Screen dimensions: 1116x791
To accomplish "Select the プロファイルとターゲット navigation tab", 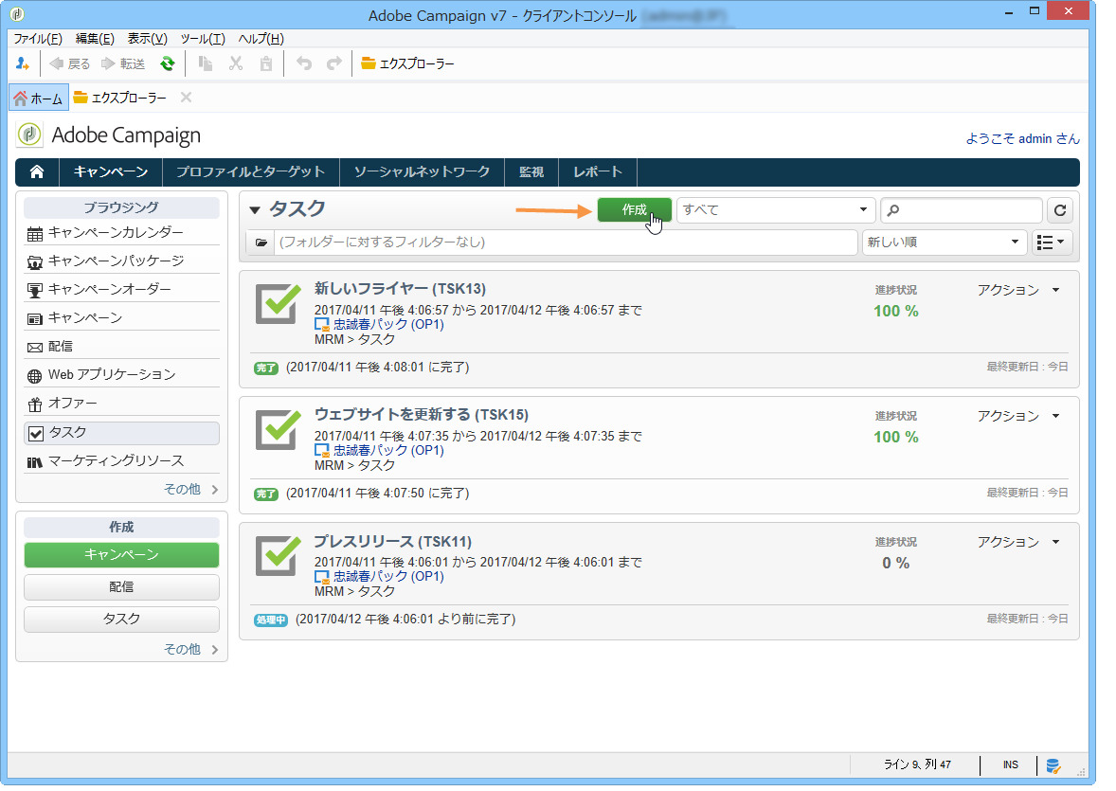I will tap(250, 171).
